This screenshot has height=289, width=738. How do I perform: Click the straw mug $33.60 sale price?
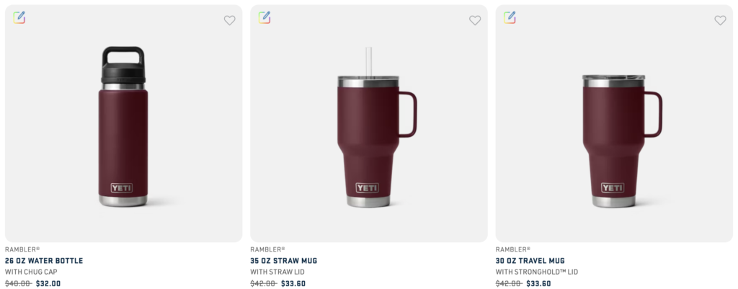tap(293, 283)
